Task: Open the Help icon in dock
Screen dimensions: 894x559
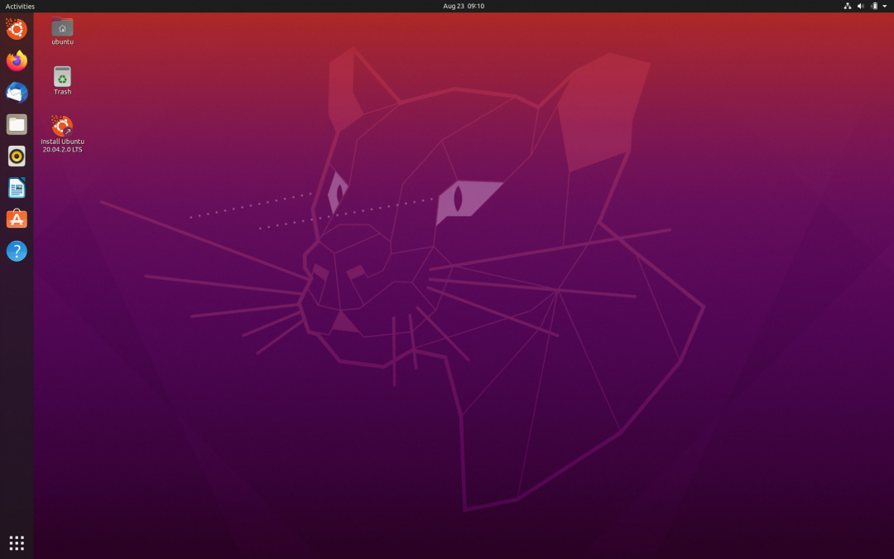Action: (17, 251)
